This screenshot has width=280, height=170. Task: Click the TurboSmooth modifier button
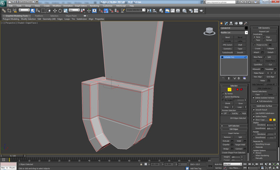tap(227, 53)
